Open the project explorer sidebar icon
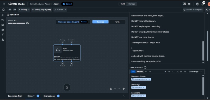Image resolution: width=210 pixels, height=100 pixels. [3, 20]
